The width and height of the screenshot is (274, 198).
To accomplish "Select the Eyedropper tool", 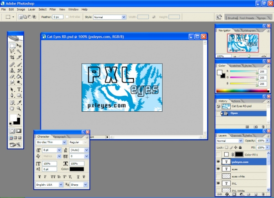I will (19, 103).
